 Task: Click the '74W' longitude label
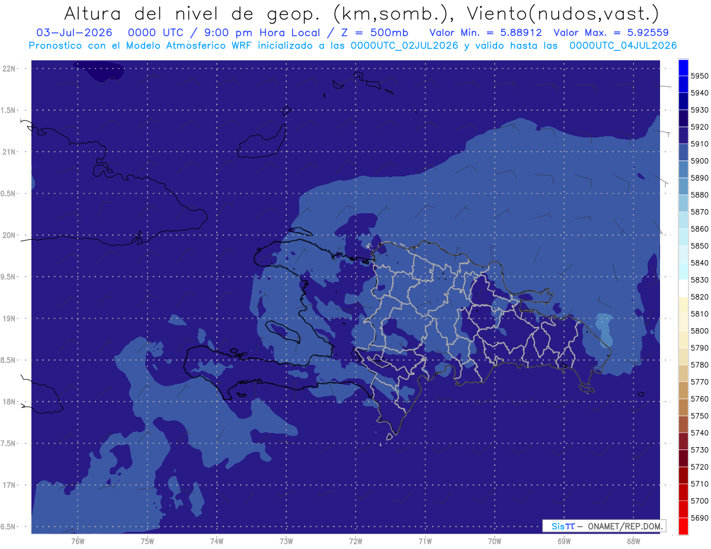216,541
